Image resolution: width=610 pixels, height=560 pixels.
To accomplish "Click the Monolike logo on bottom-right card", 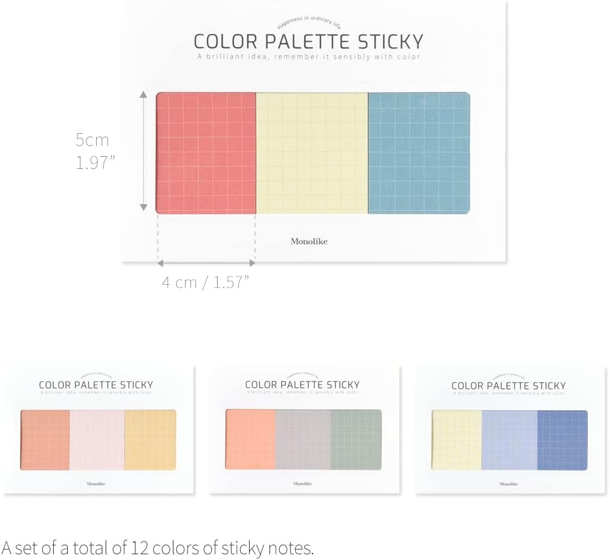I will pyautogui.click(x=509, y=484).
